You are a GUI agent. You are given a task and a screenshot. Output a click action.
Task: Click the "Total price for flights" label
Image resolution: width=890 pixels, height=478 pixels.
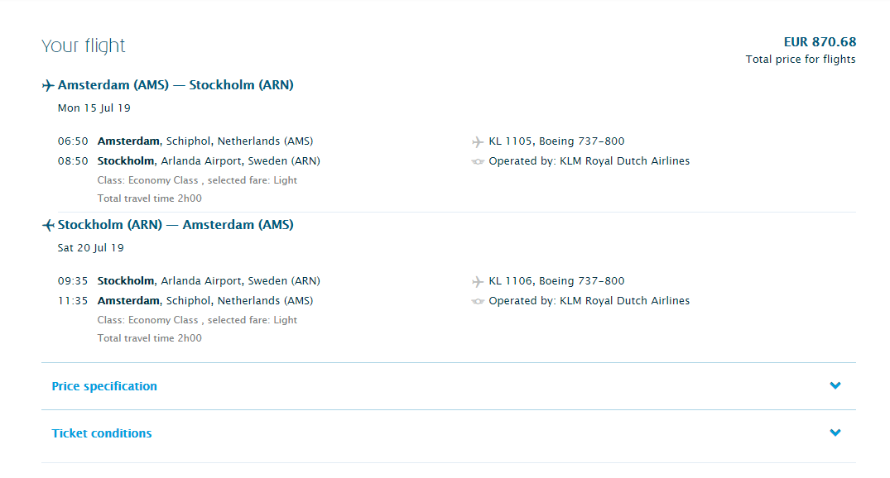(x=801, y=60)
